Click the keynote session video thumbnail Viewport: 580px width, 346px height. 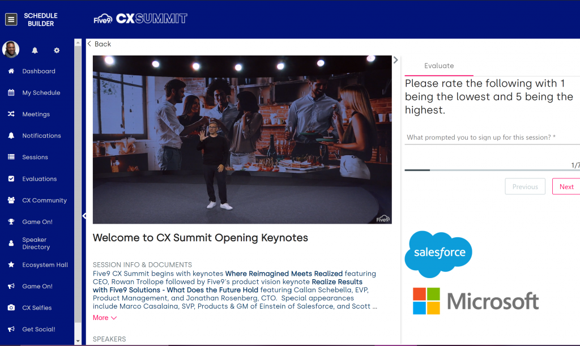(242, 140)
